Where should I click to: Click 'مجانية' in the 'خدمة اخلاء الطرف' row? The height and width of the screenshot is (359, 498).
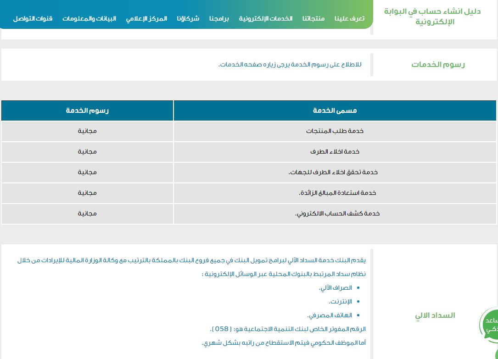[x=87, y=152]
